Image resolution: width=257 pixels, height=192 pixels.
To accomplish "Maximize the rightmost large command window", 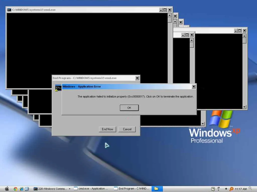I will (x=240, y=30).
